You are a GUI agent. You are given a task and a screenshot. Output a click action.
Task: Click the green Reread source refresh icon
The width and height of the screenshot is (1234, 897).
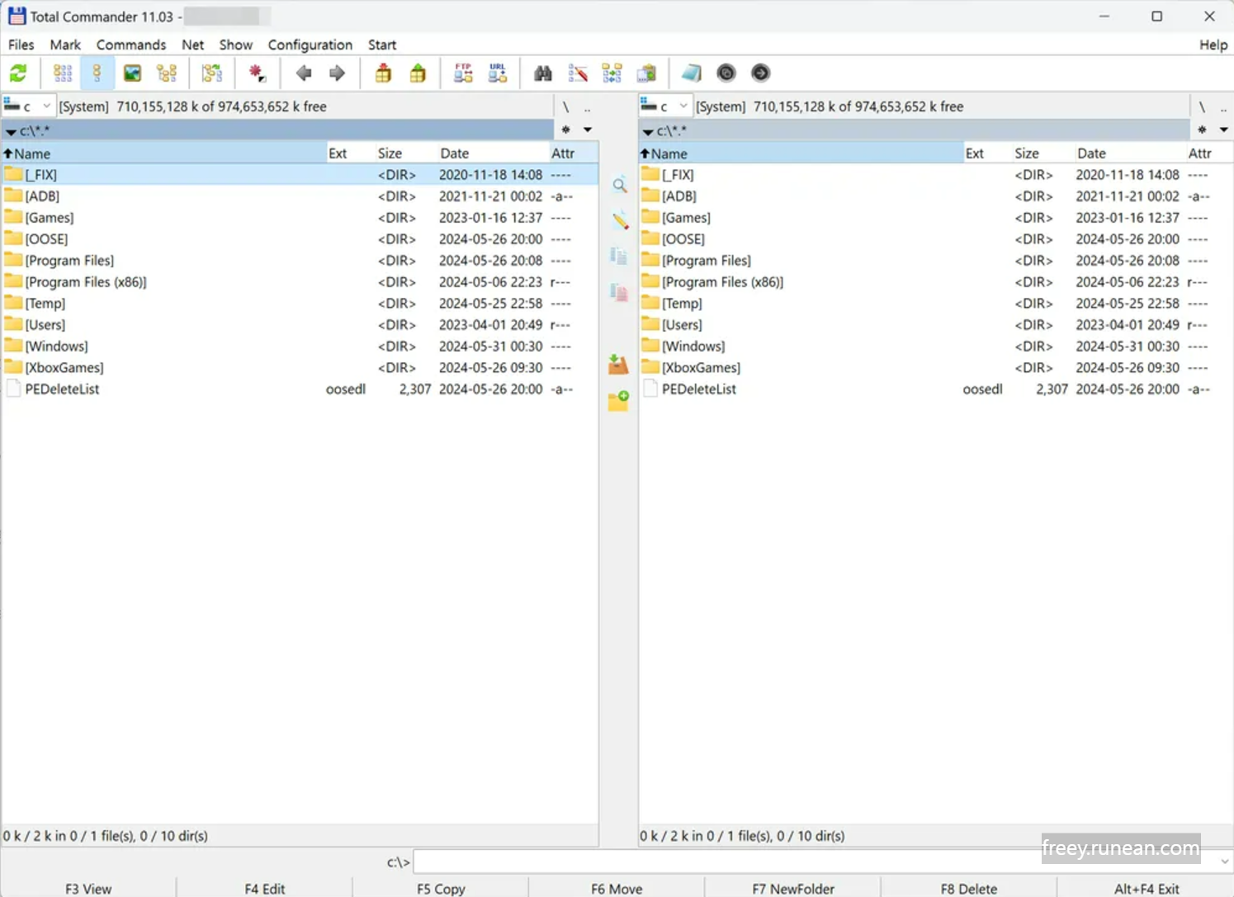coord(18,73)
